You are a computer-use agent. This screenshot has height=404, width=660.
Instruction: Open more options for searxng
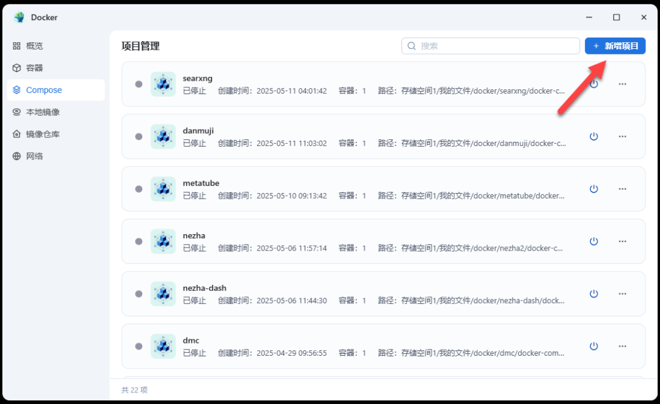click(623, 84)
